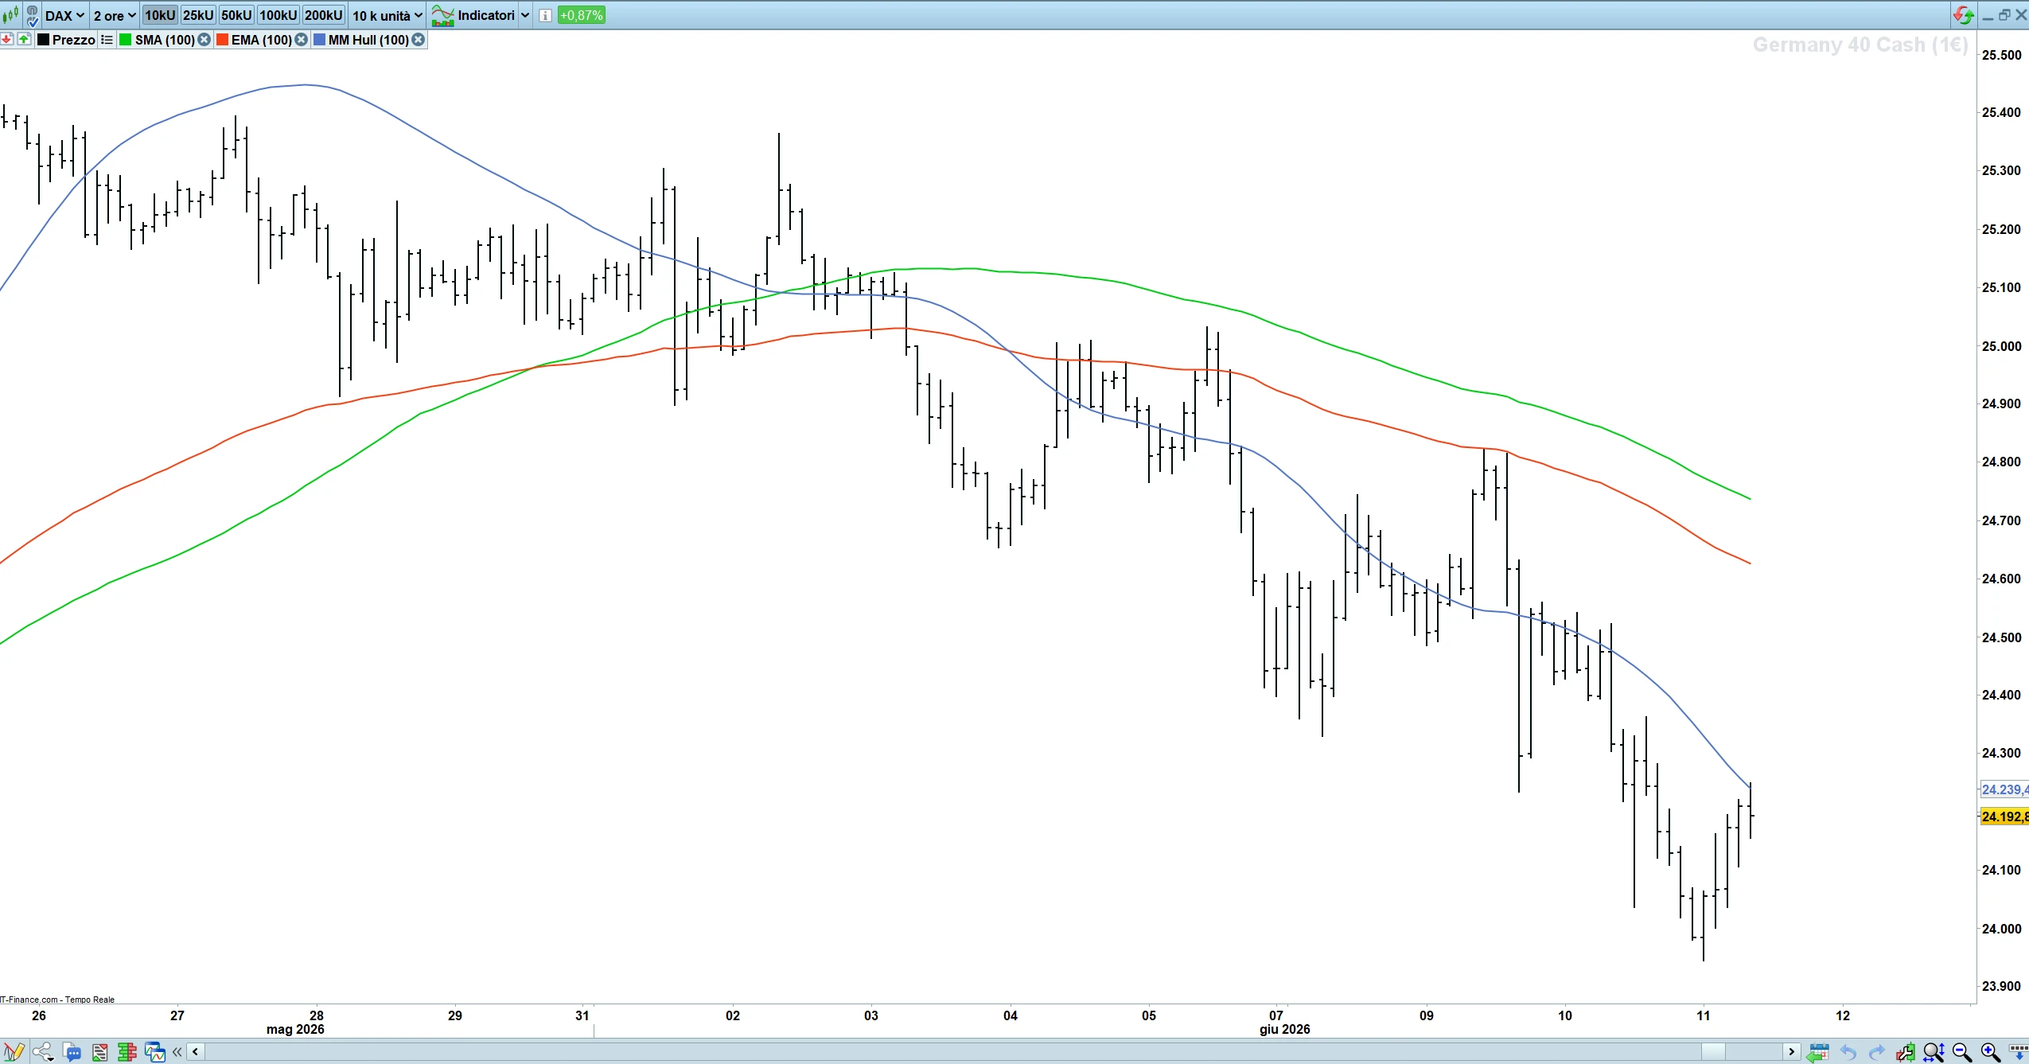Screen dimensions: 2029x1064
Task: Open the indicator list icon beside Prezzo
Action: coord(107,40)
